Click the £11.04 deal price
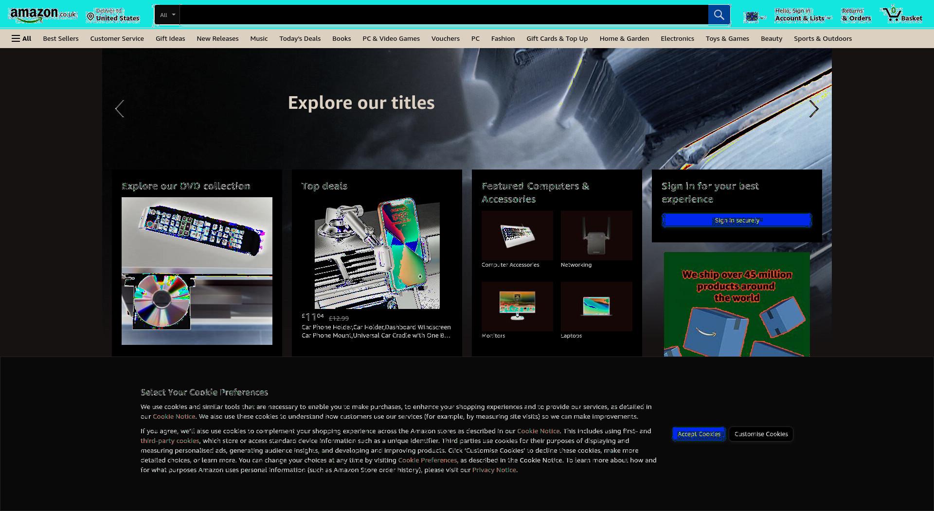The image size is (934, 511). pyautogui.click(x=312, y=317)
